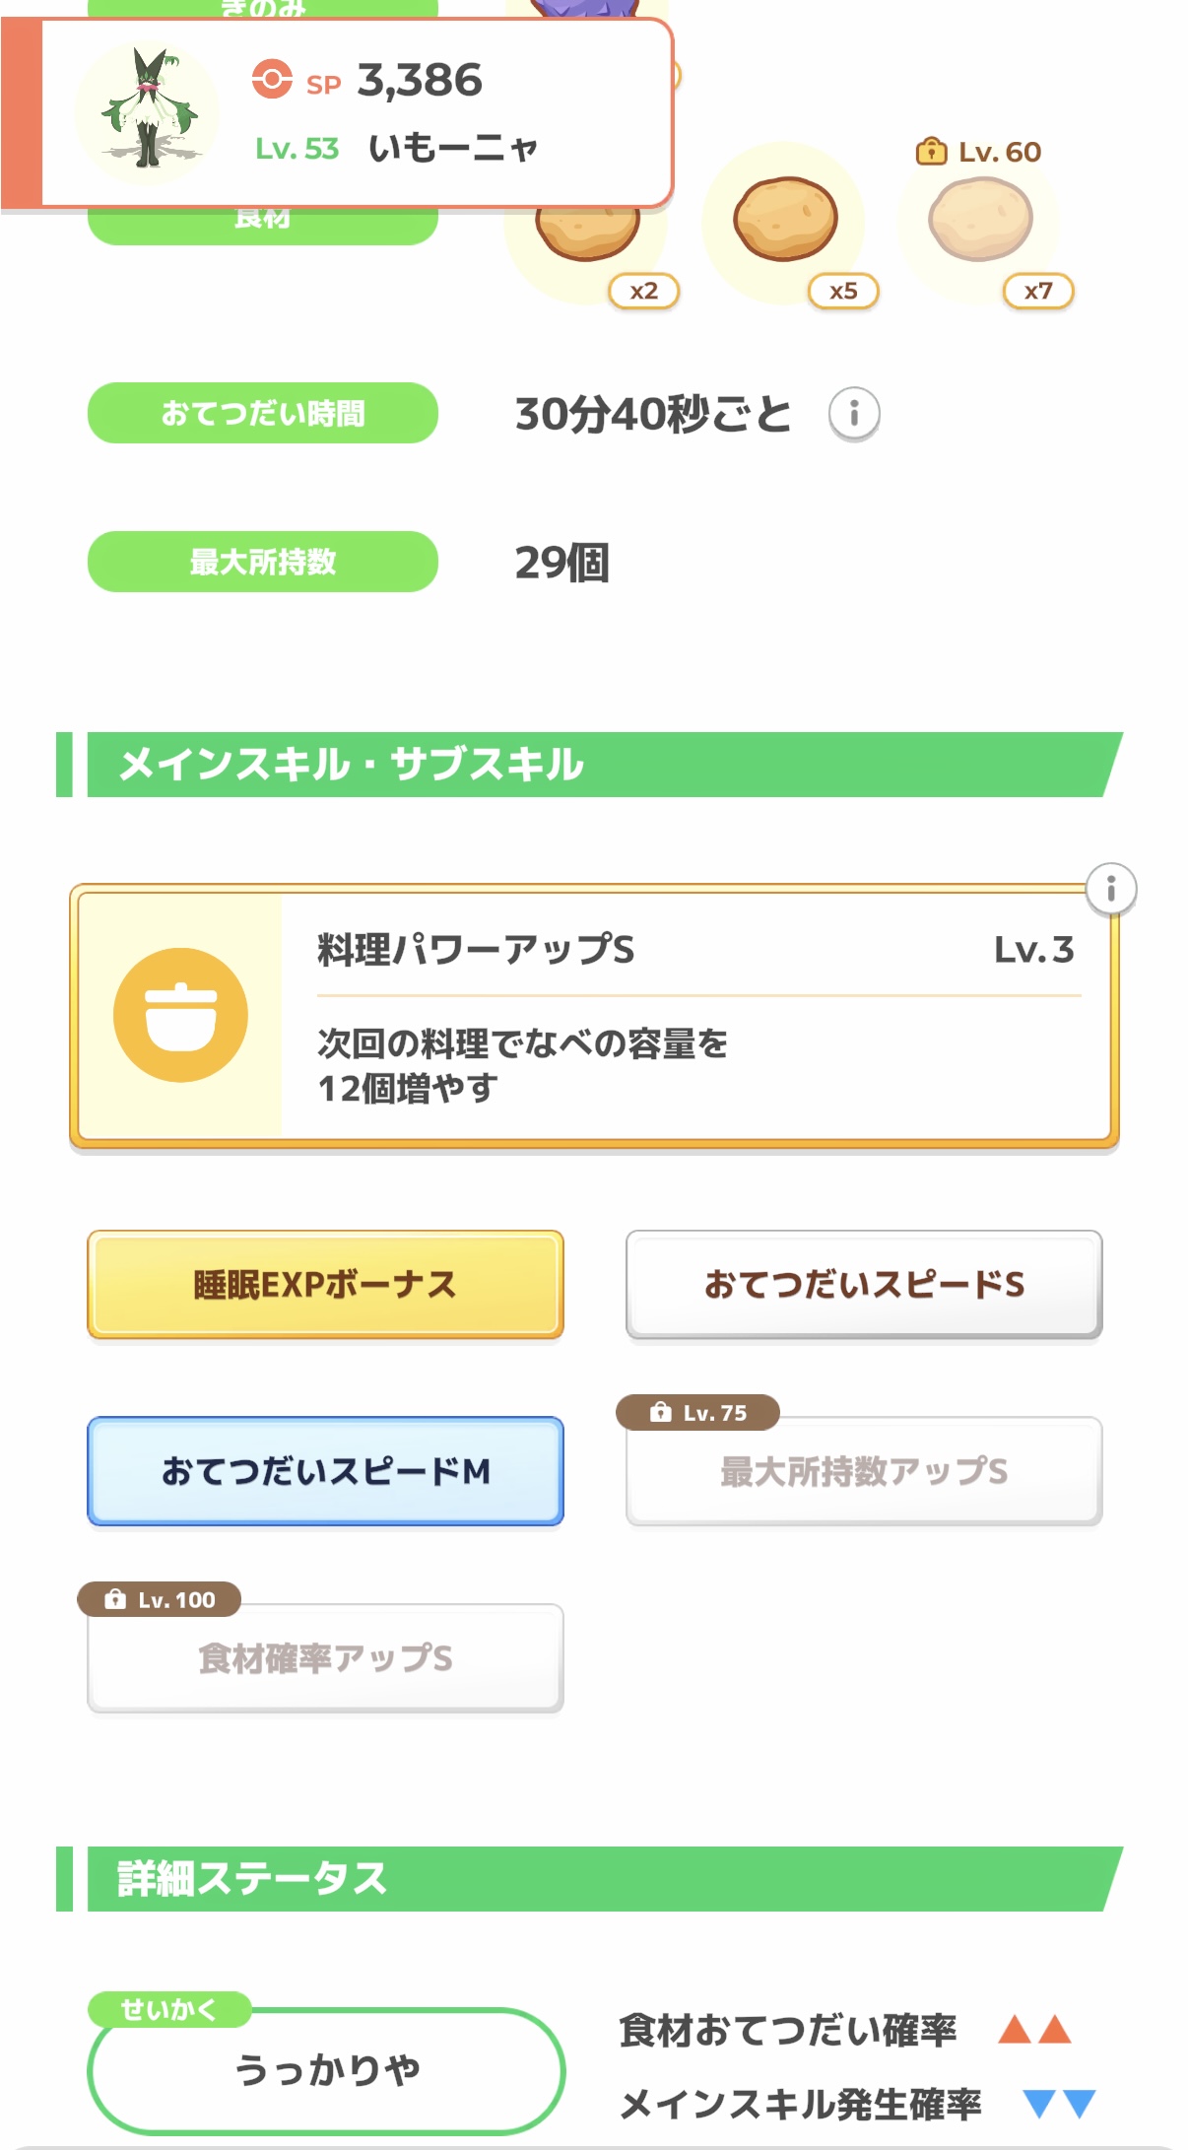
Task: Tap the うっかりや nature button
Action: (326, 2070)
